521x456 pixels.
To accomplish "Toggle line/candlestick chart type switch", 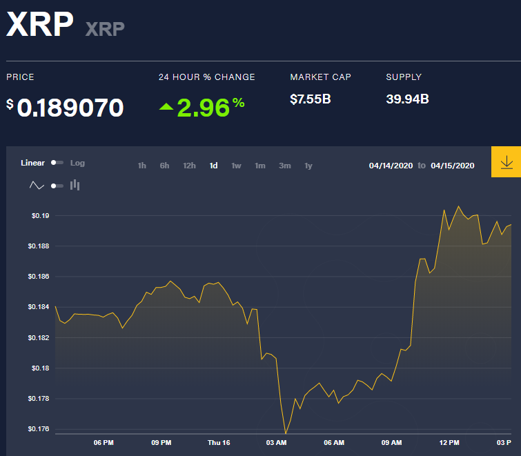I will 57,186.
